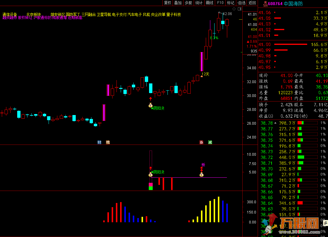Activate the 画线 drawing tool
The width and height of the screenshot is (328, 237).
tap(210, 3)
